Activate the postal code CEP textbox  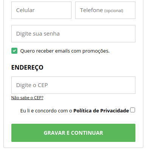point(73,85)
